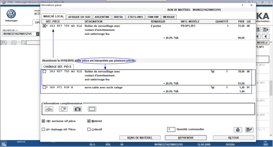Image resolution: width=273 pixels, height=147 pixels.
Task: Select part number 3D0 971 838 E
Action: coord(61,87)
